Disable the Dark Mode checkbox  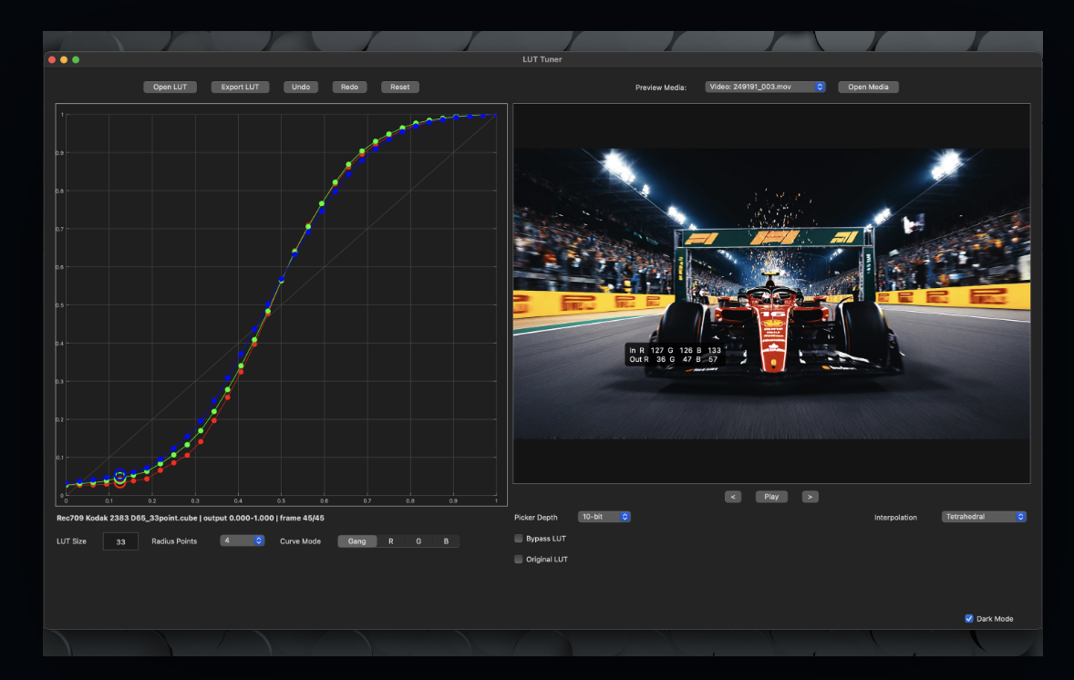969,618
